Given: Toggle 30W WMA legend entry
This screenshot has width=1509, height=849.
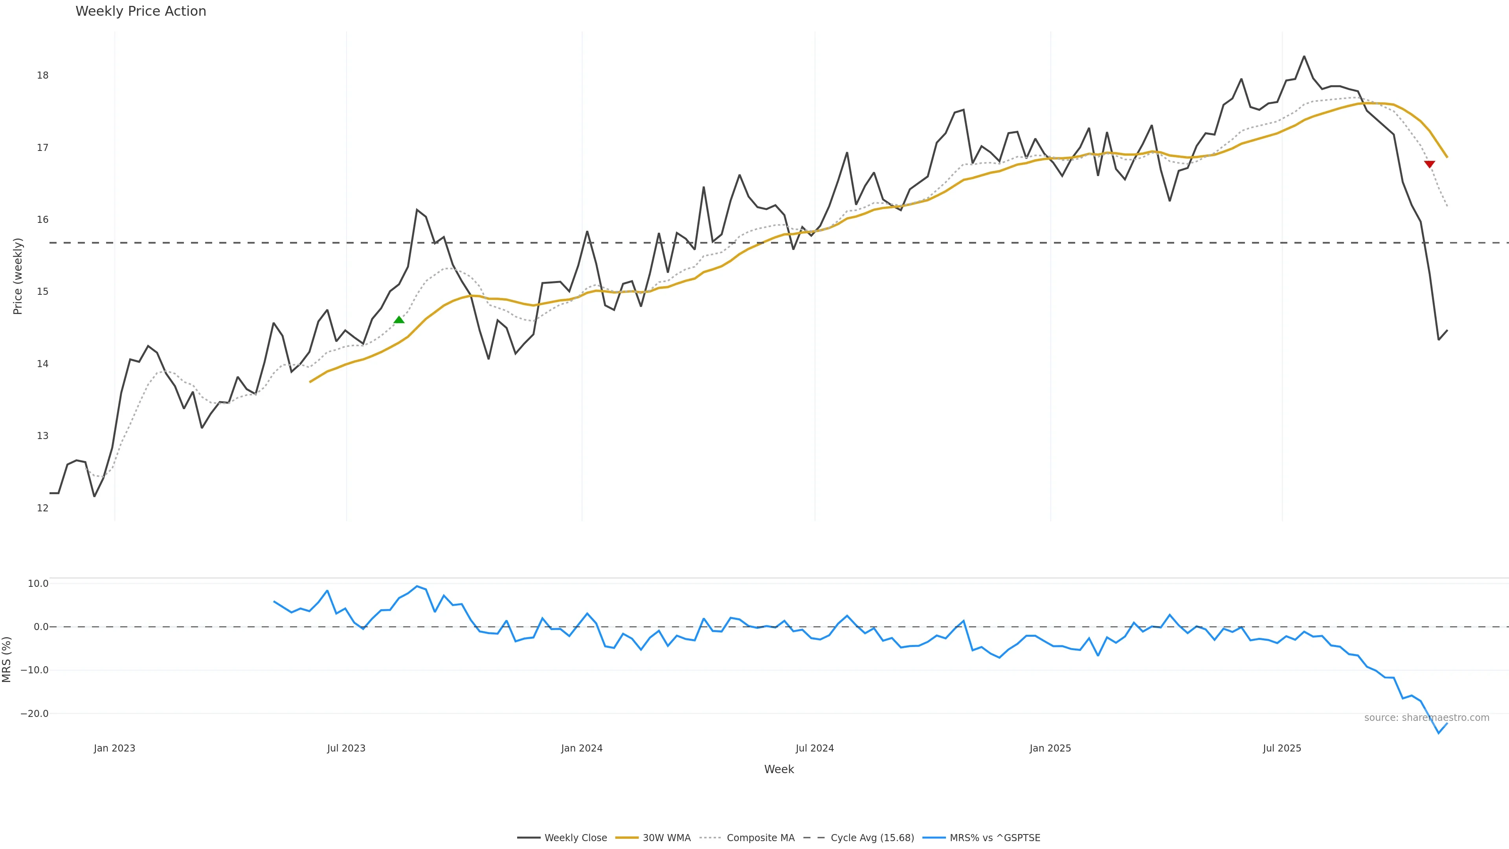Looking at the screenshot, I should point(666,838).
